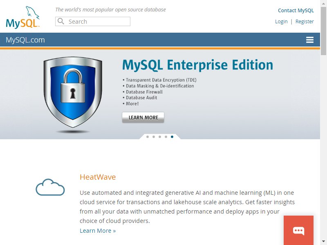Open the hamburger navigation menu

coord(310,40)
